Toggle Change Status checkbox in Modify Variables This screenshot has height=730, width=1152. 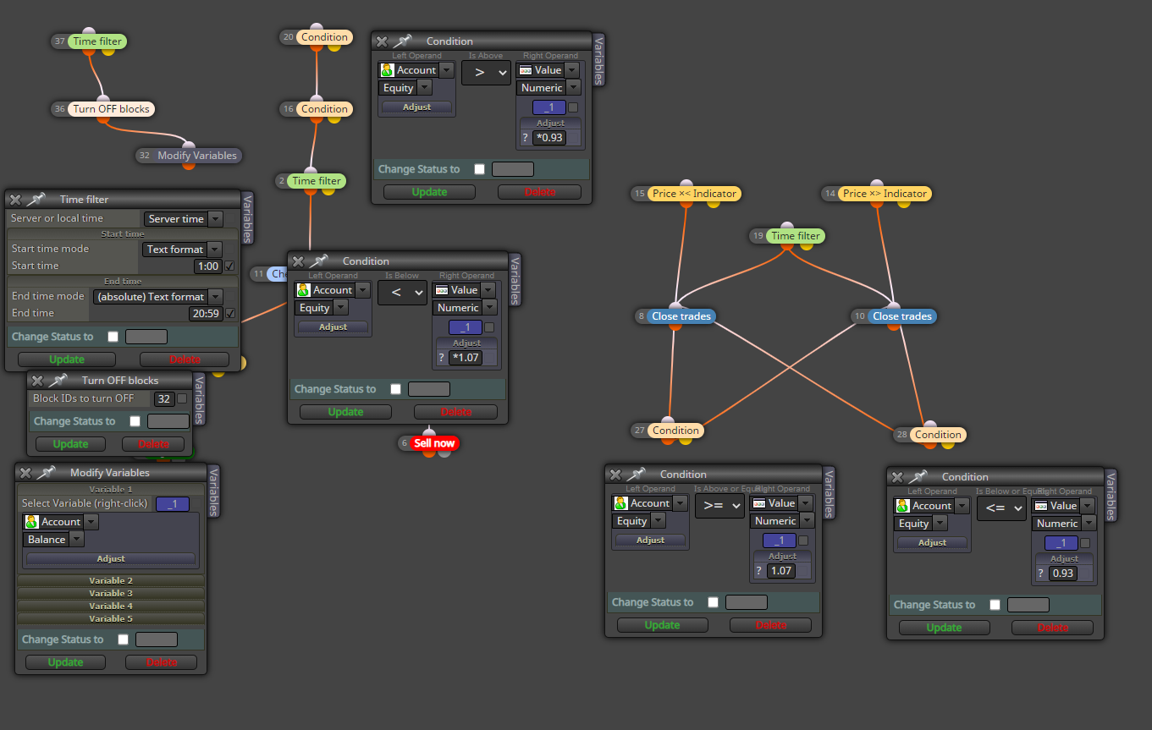pyautogui.click(x=124, y=639)
